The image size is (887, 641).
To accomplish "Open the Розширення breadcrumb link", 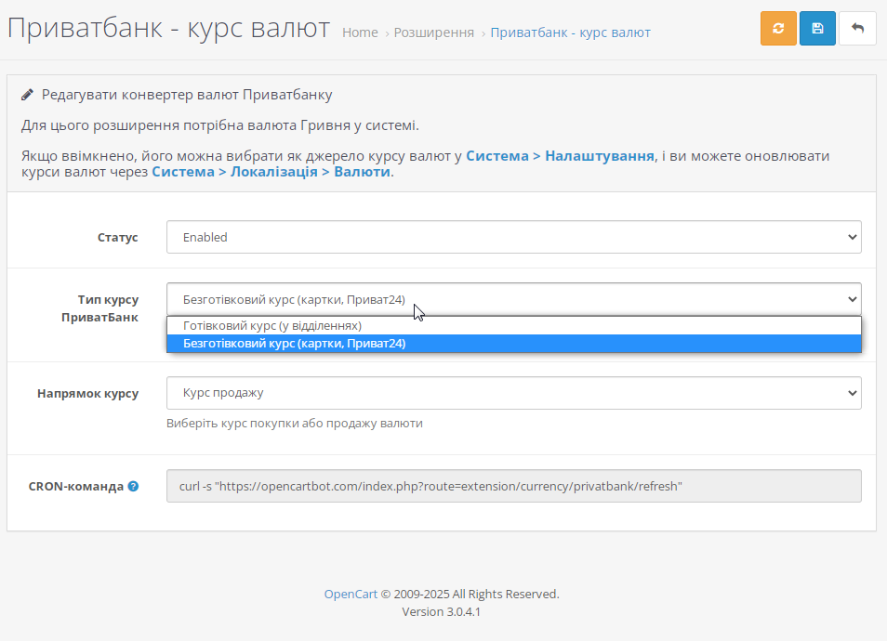I will [x=434, y=33].
